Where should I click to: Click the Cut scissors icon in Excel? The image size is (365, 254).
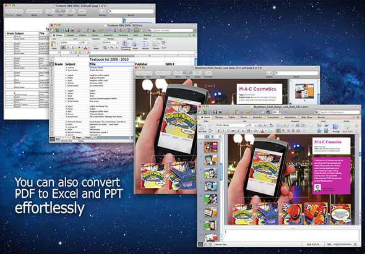click(x=79, y=30)
